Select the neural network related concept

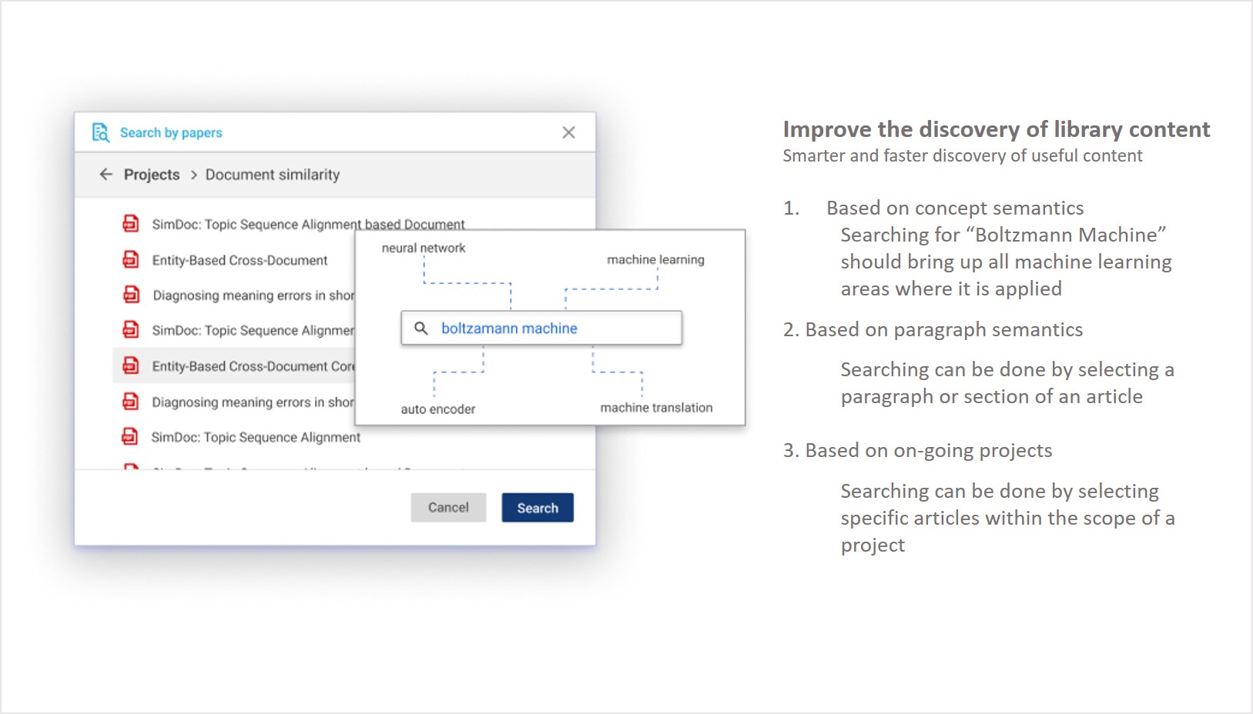point(424,248)
